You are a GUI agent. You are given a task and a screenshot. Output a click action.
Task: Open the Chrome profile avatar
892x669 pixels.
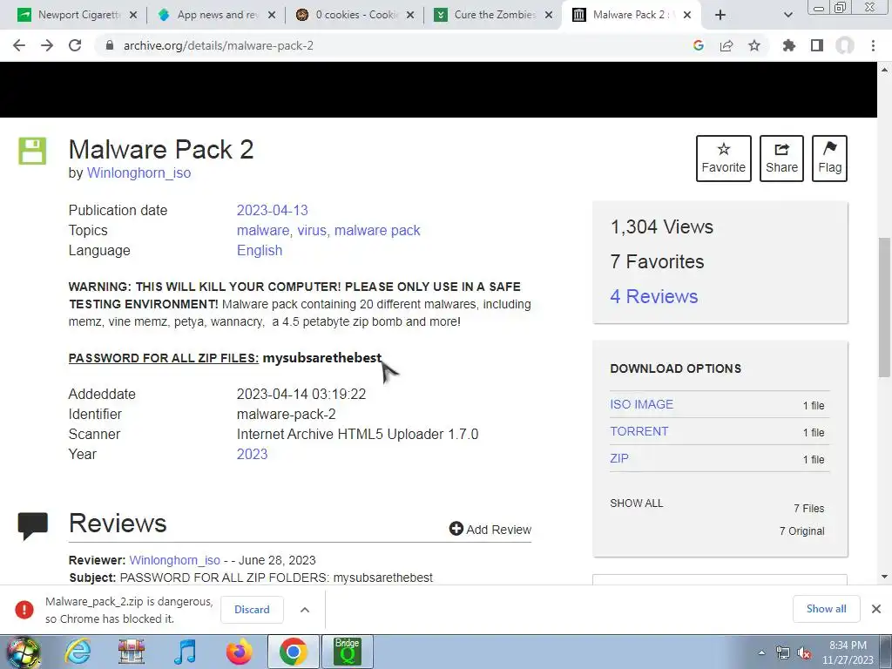(x=845, y=45)
